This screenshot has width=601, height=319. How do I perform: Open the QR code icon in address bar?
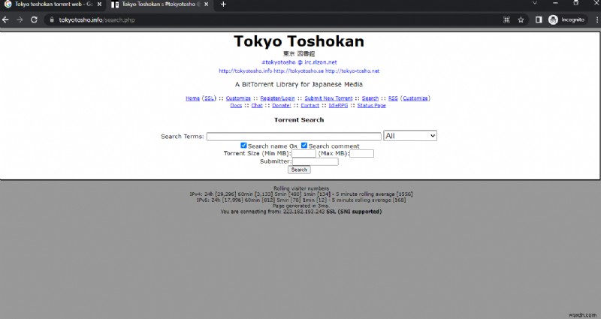coord(506,20)
